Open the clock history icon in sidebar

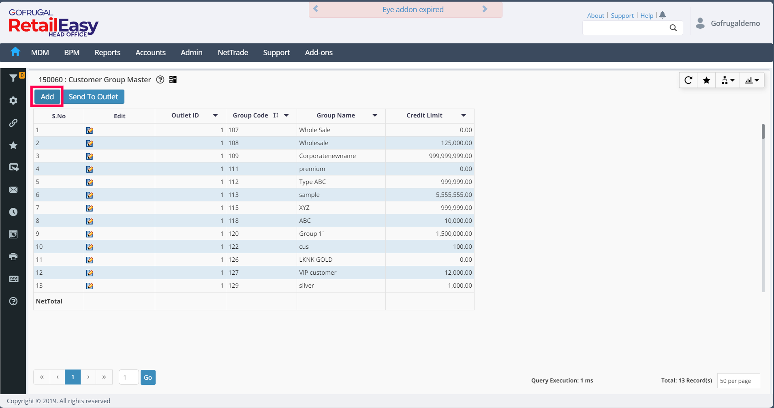[13, 212]
